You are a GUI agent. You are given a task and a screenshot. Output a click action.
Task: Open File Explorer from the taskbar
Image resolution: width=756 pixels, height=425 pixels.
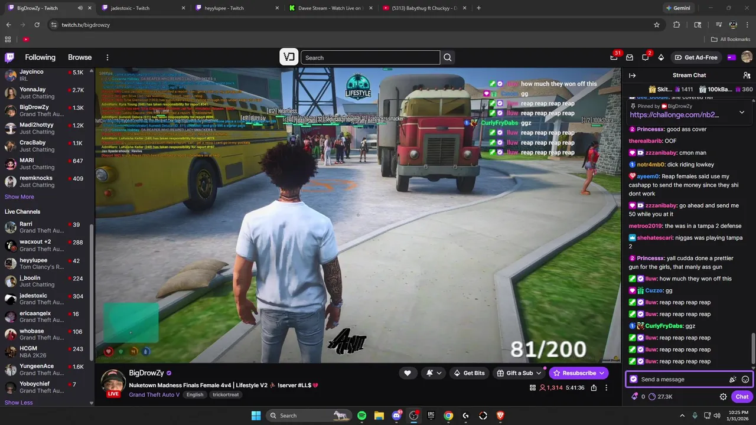pos(379,416)
